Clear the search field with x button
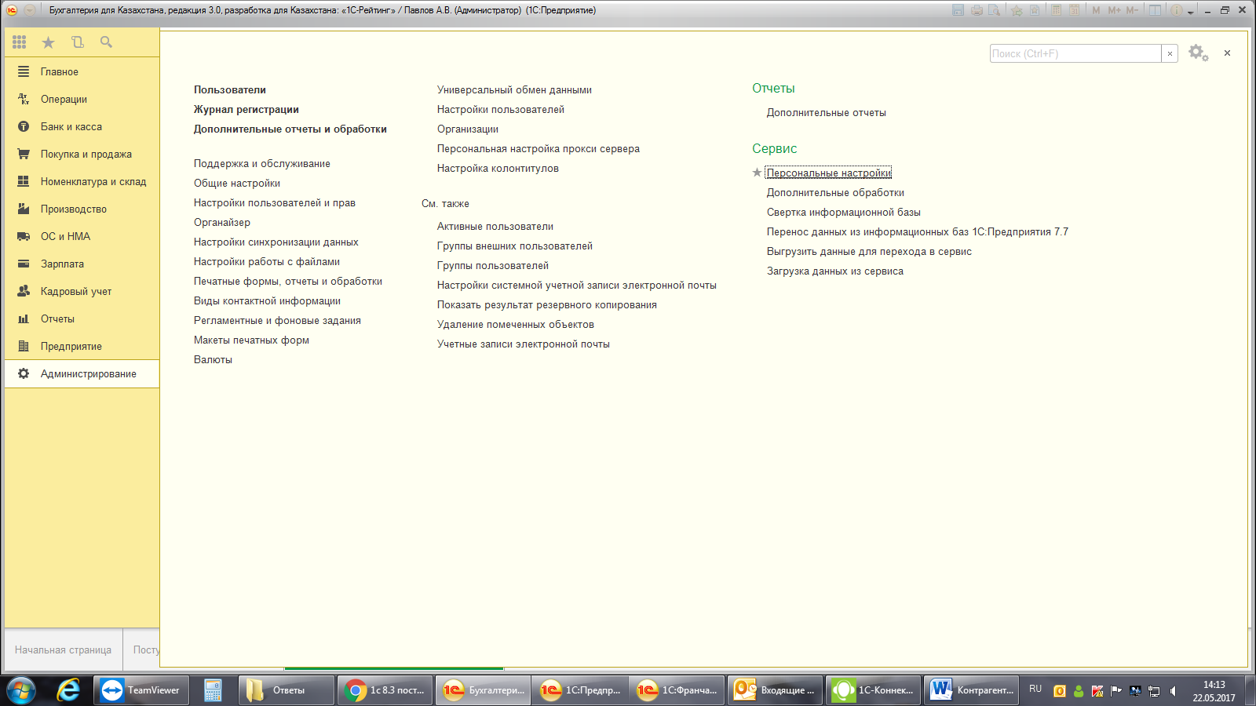1256x706 pixels. pyautogui.click(x=1170, y=53)
